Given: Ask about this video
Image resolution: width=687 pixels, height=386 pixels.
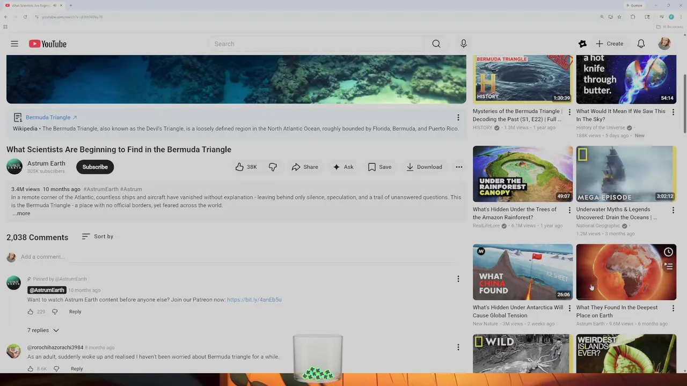Looking at the screenshot, I should pos(343,167).
